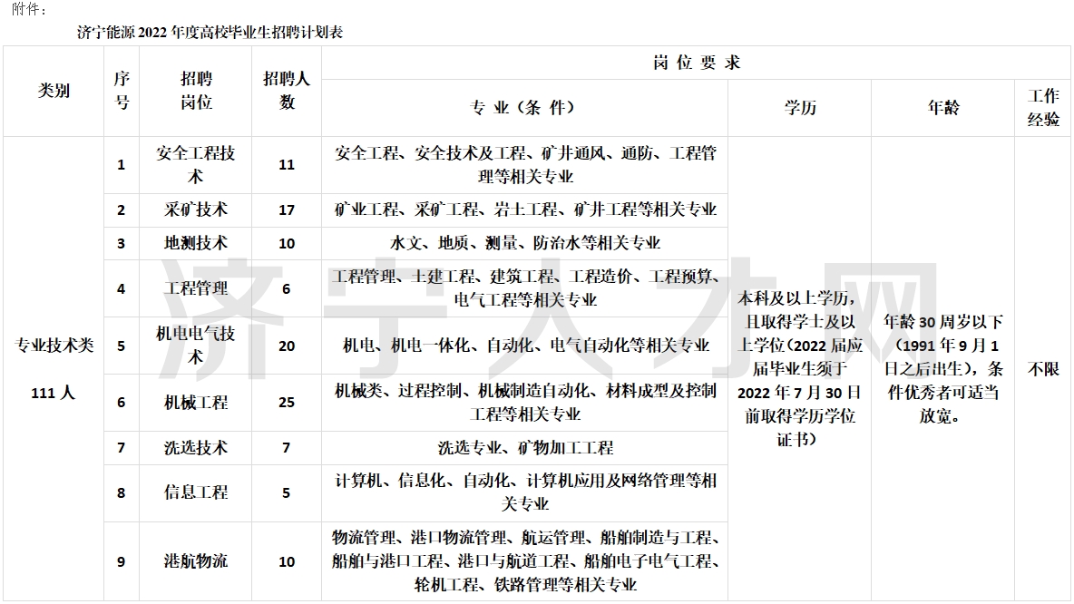The width and height of the screenshot is (1074, 604).
Task: Click the majors cell starting 机械类、过程控制
Action: pos(524,402)
